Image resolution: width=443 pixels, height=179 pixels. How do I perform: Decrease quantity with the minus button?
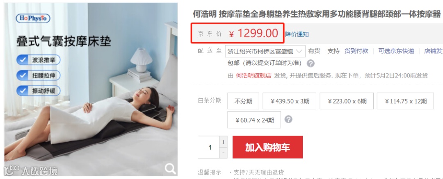click(x=223, y=153)
